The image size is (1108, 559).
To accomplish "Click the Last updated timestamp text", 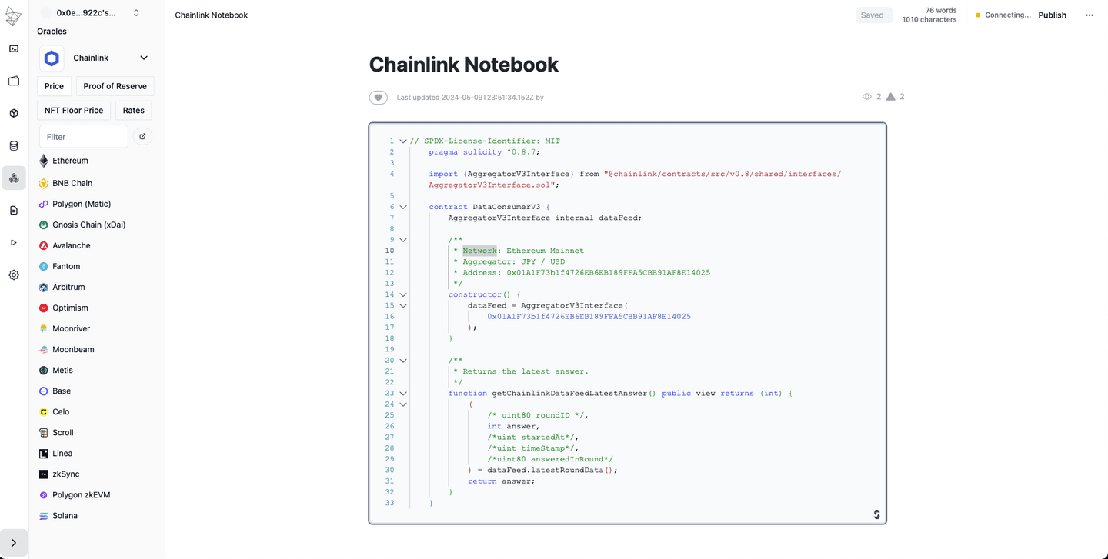I will (470, 98).
